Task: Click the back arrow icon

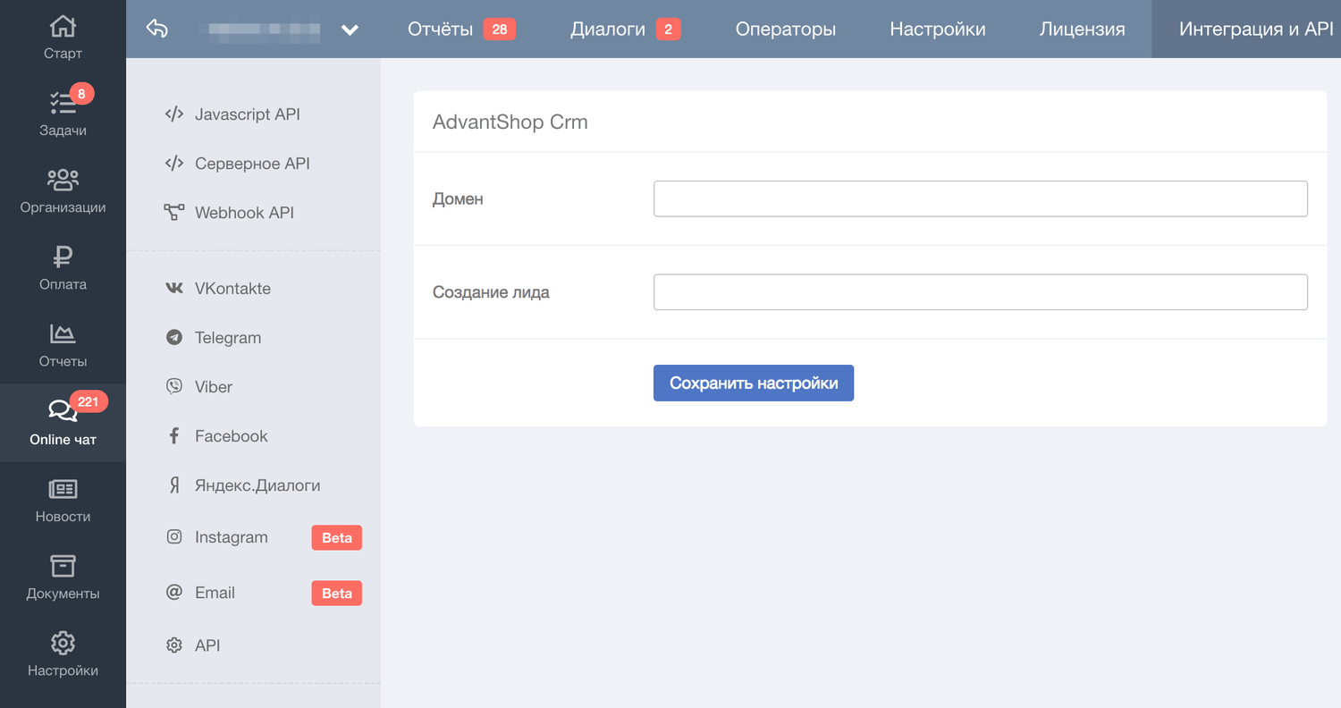Action: coord(157,29)
